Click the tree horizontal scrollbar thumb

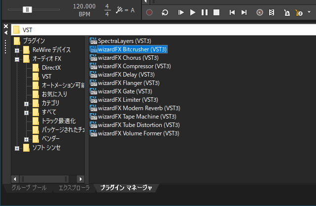pos(44,179)
